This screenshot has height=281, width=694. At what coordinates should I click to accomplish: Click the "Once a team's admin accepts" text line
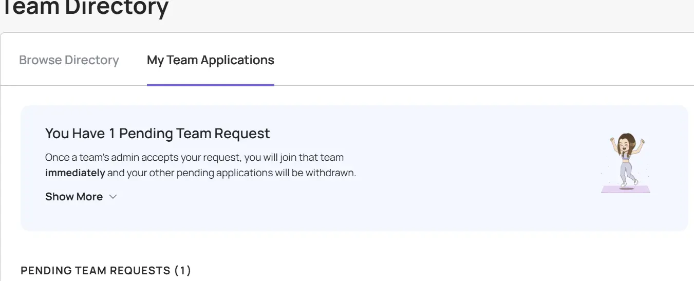pyautogui.click(x=194, y=157)
